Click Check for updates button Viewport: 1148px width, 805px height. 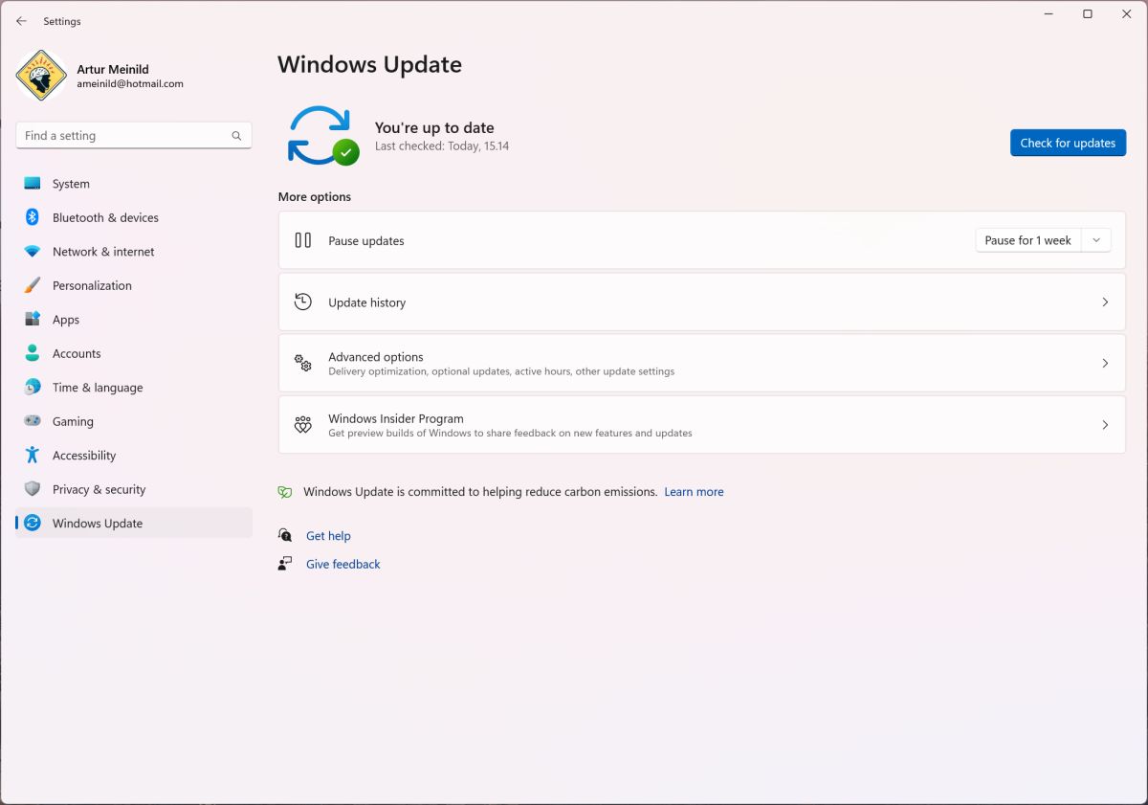tap(1068, 143)
